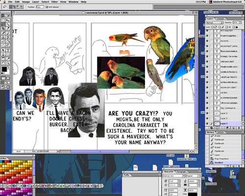Open the font size dropdown in Character
245x196 pixels.
click(179, 181)
